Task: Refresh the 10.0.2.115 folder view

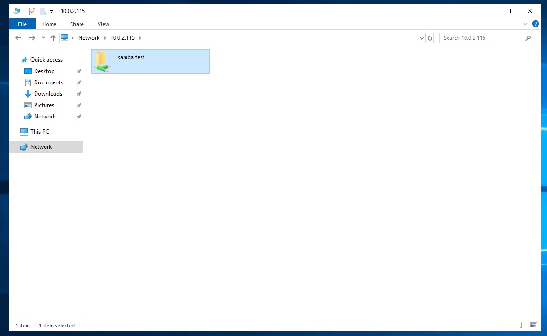Action: click(430, 38)
